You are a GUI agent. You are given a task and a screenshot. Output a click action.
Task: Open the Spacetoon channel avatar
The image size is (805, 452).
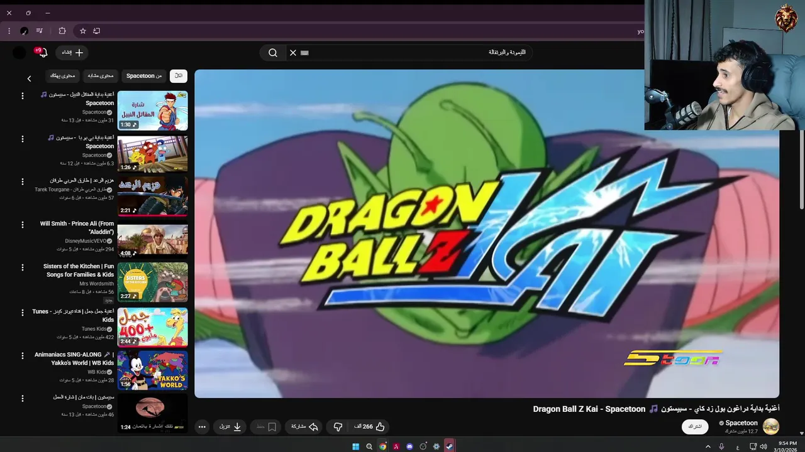[770, 427]
